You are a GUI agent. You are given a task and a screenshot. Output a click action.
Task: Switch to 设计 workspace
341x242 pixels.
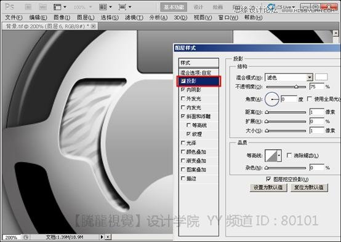198,7
